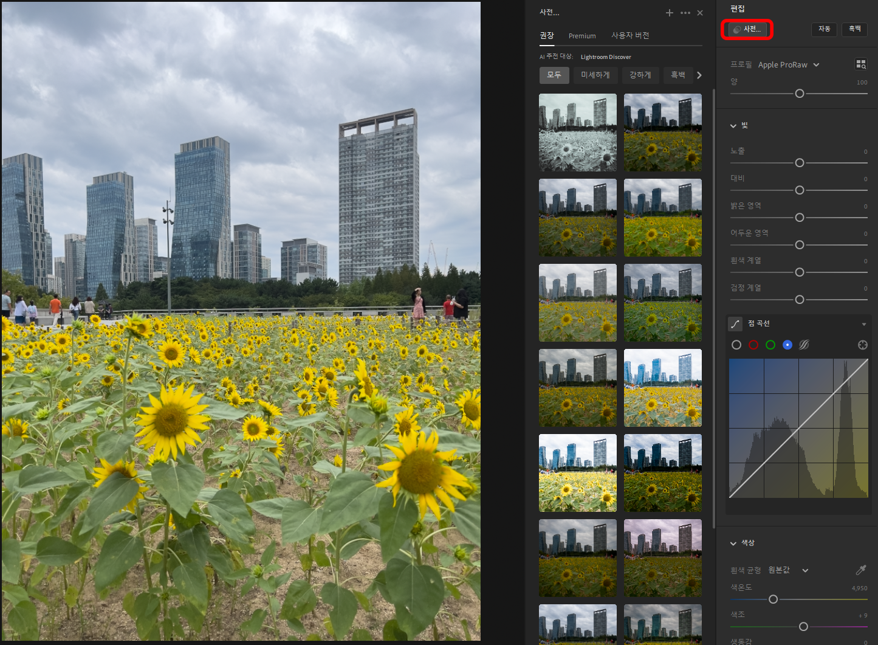Open the profile browser grid icon
The height and width of the screenshot is (645, 878).
(x=861, y=64)
